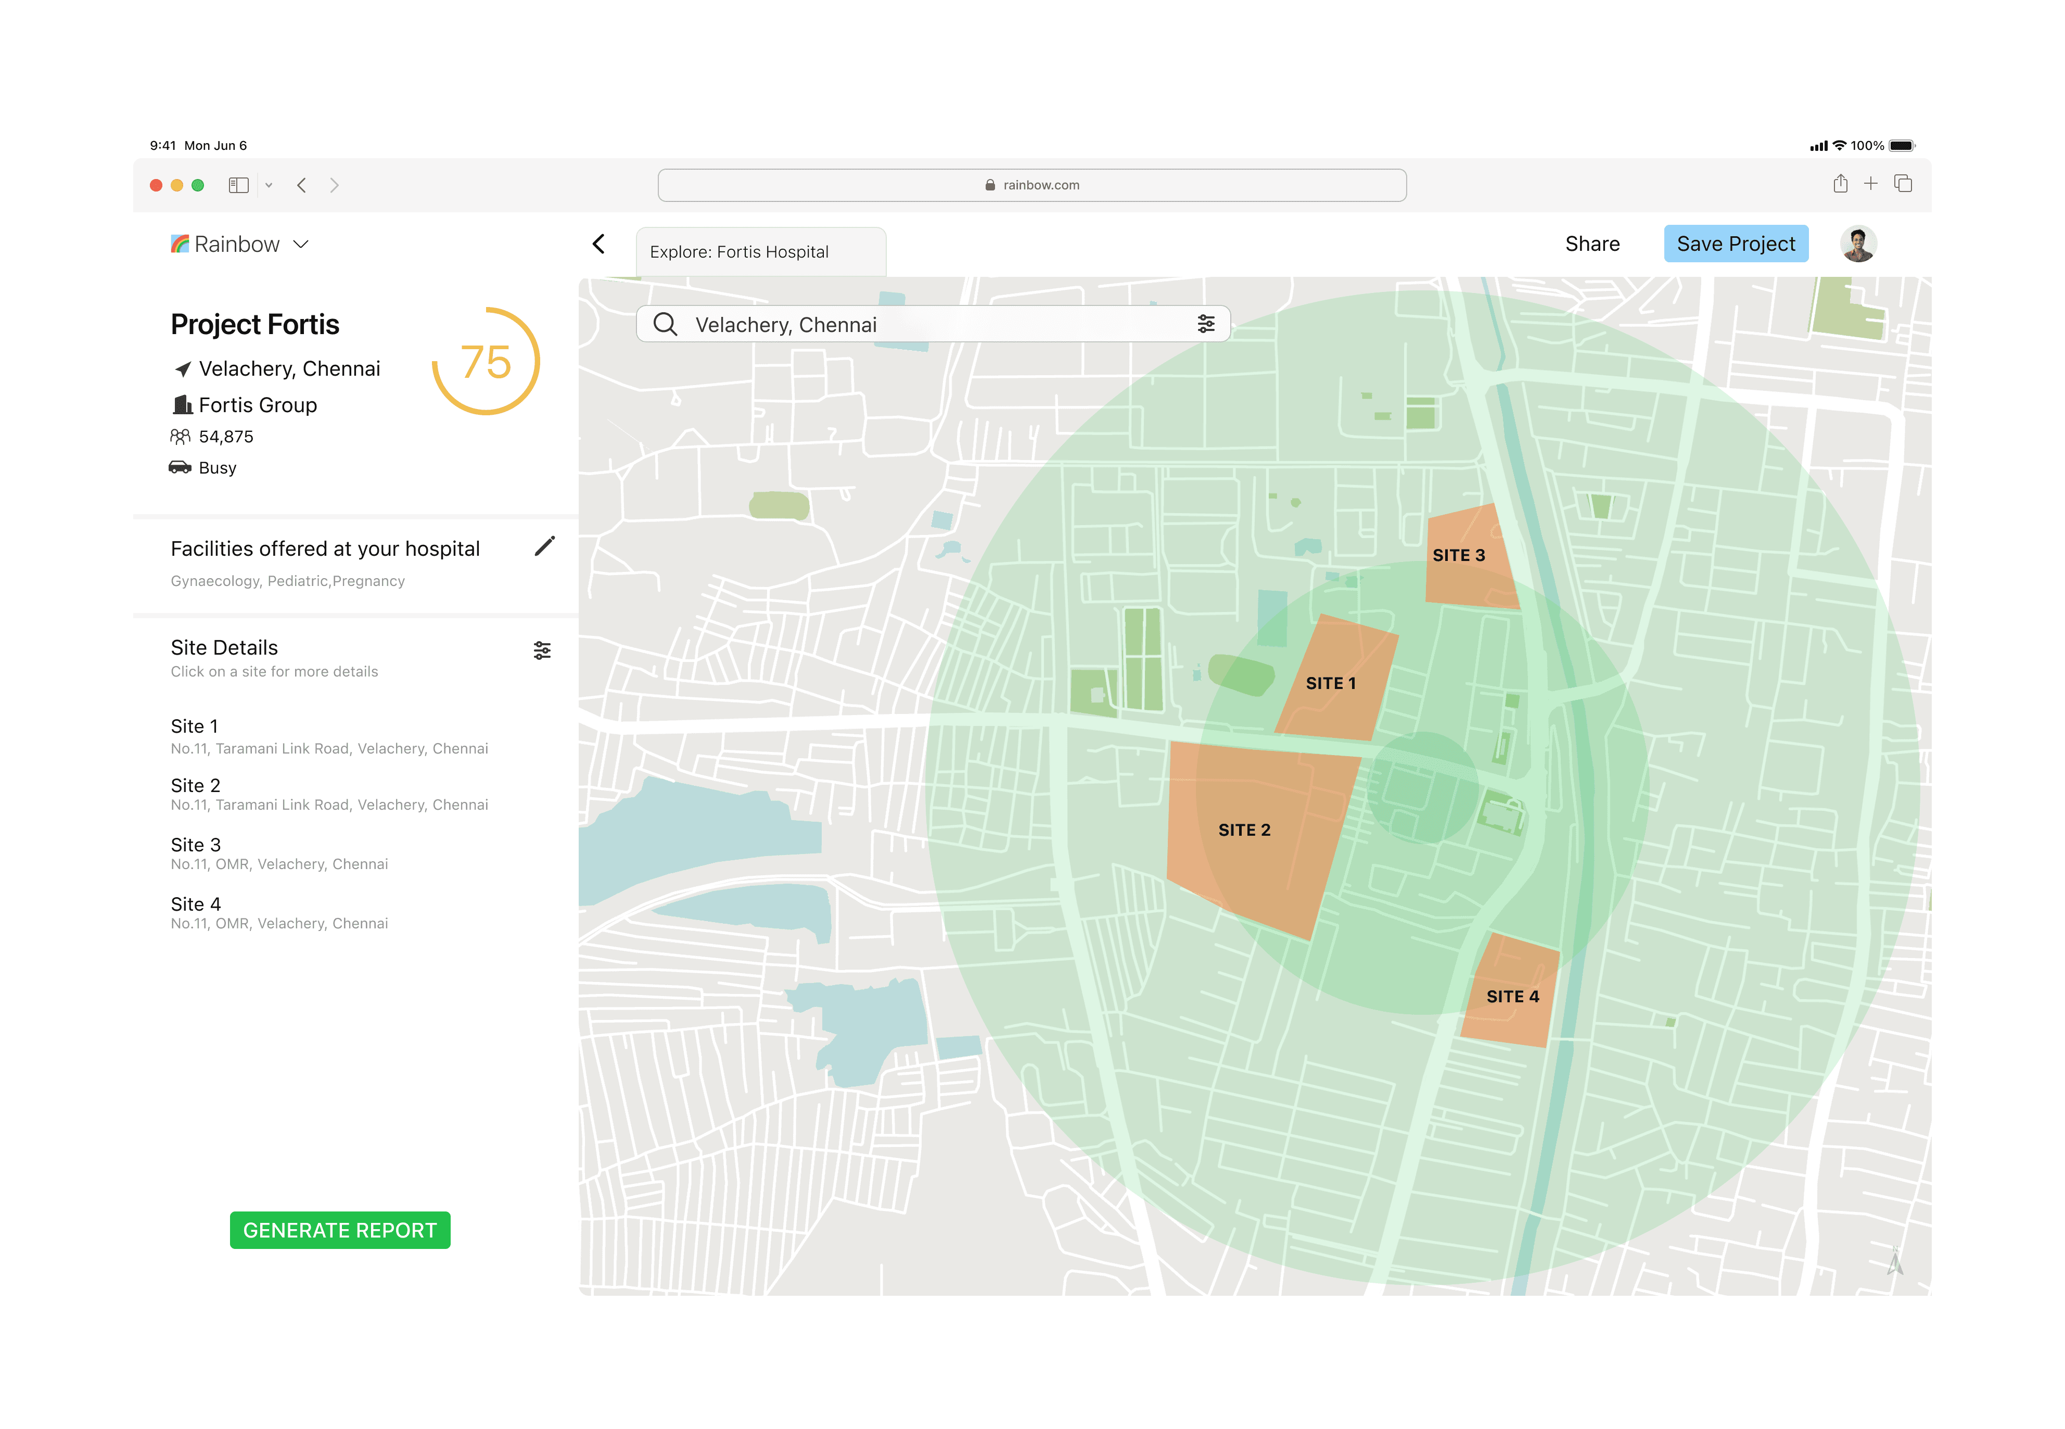Click the magnifier search icon on map
The width and height of the screenshot is (2065, 1429).
(x=666, y=324)
